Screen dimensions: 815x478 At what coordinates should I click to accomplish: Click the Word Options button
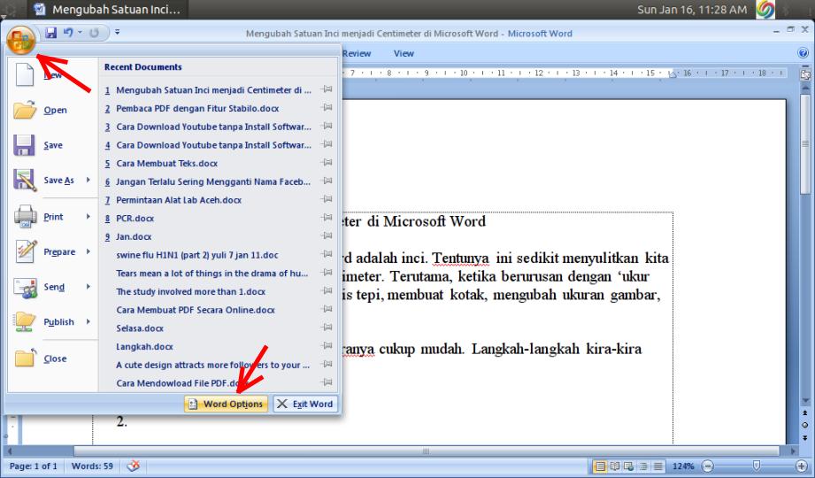pyautogui.click(x=227, y=404)
